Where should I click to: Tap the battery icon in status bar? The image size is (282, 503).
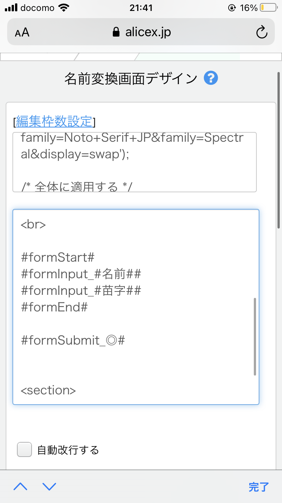coord(267,8)
